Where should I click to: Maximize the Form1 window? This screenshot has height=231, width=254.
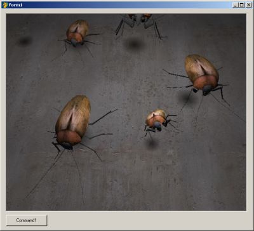coord(242,5)
